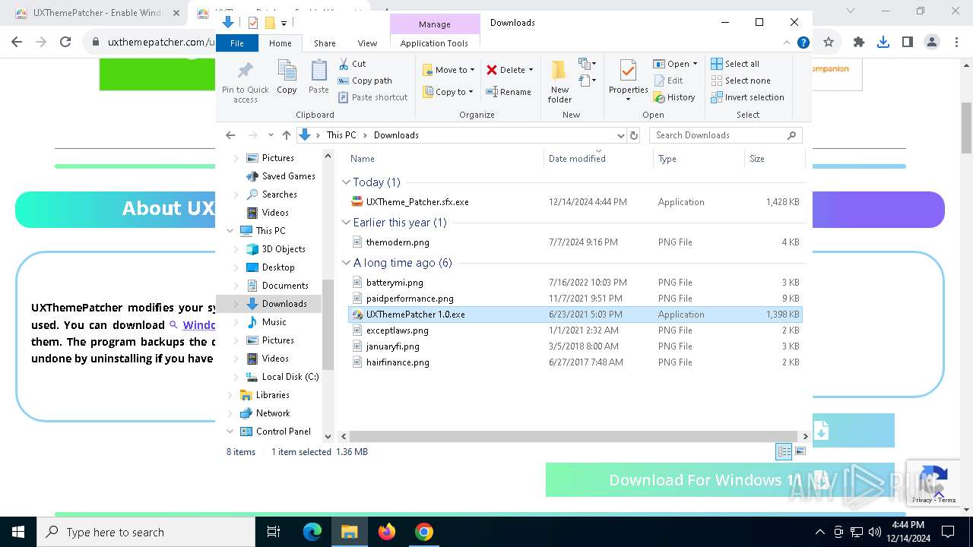Click Task View taskbar icon
Screen dimensions: 973x547
pyautogui.click(x=274, y=532)
